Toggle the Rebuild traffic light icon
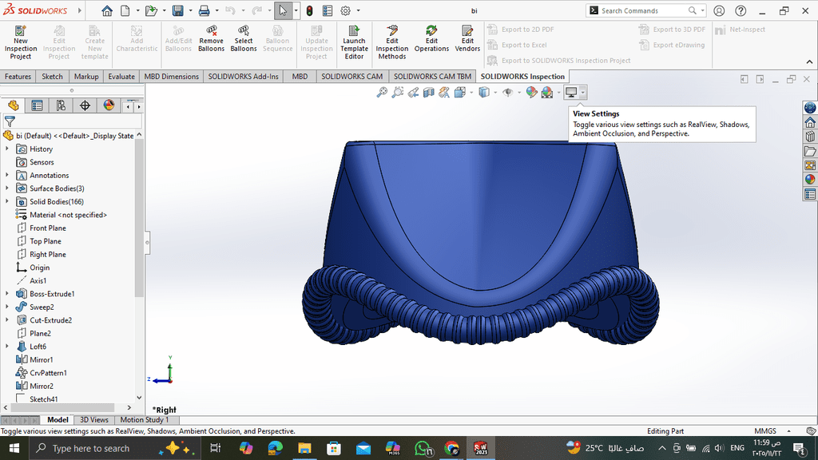Screen dimensions: 818x460 click(309, 11)
